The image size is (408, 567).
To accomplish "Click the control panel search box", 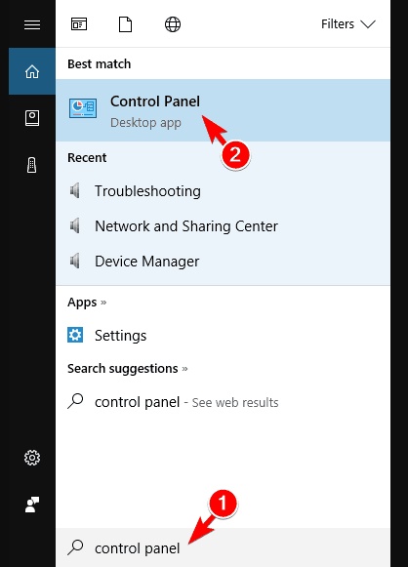I will 223,547.
